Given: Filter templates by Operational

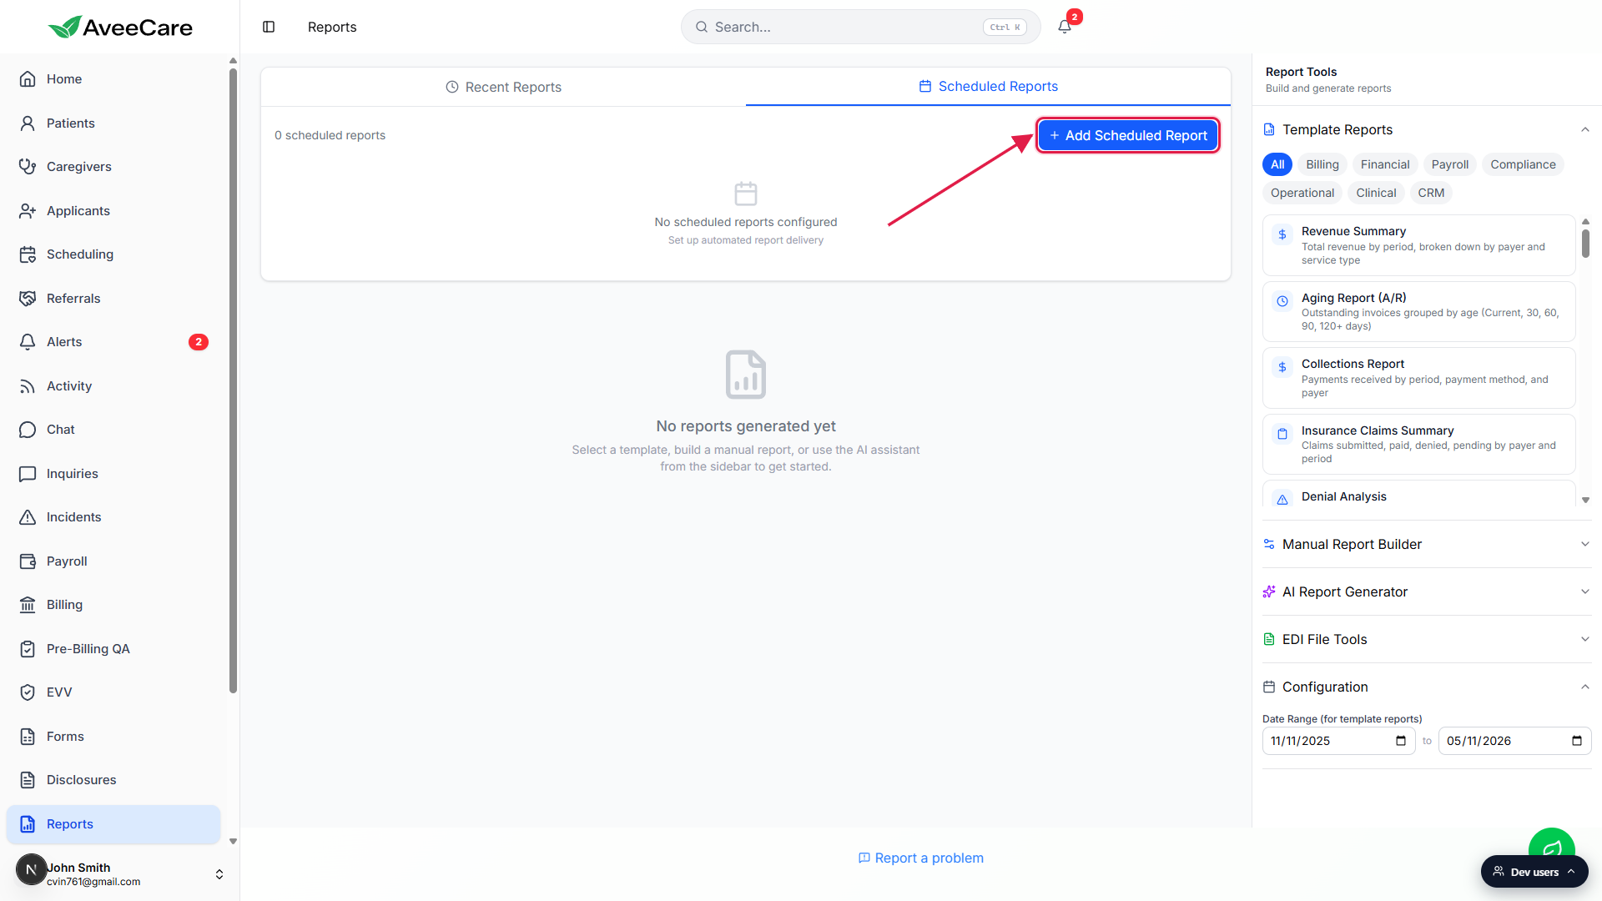Looking at the screenshot, I should click(1302, 193).
